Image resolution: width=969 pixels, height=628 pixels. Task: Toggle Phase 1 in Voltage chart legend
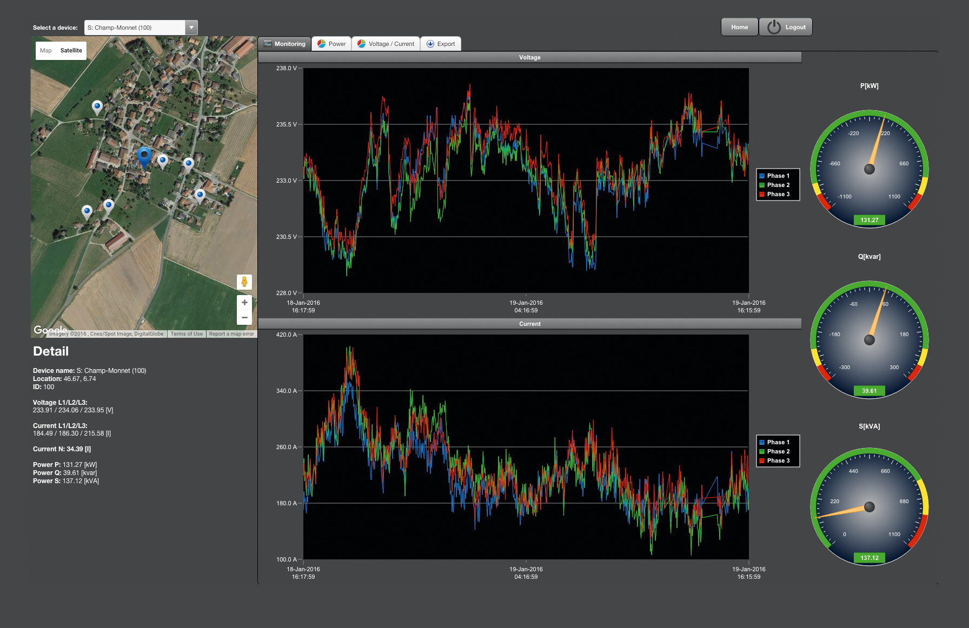(778, 176)
